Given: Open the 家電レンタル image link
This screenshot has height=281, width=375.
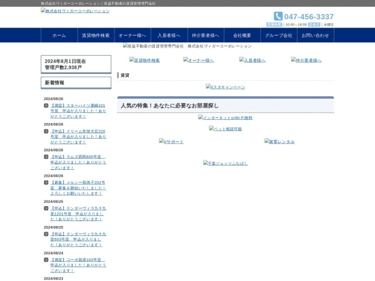Looking at the screenshot, I should coord(279,141).
